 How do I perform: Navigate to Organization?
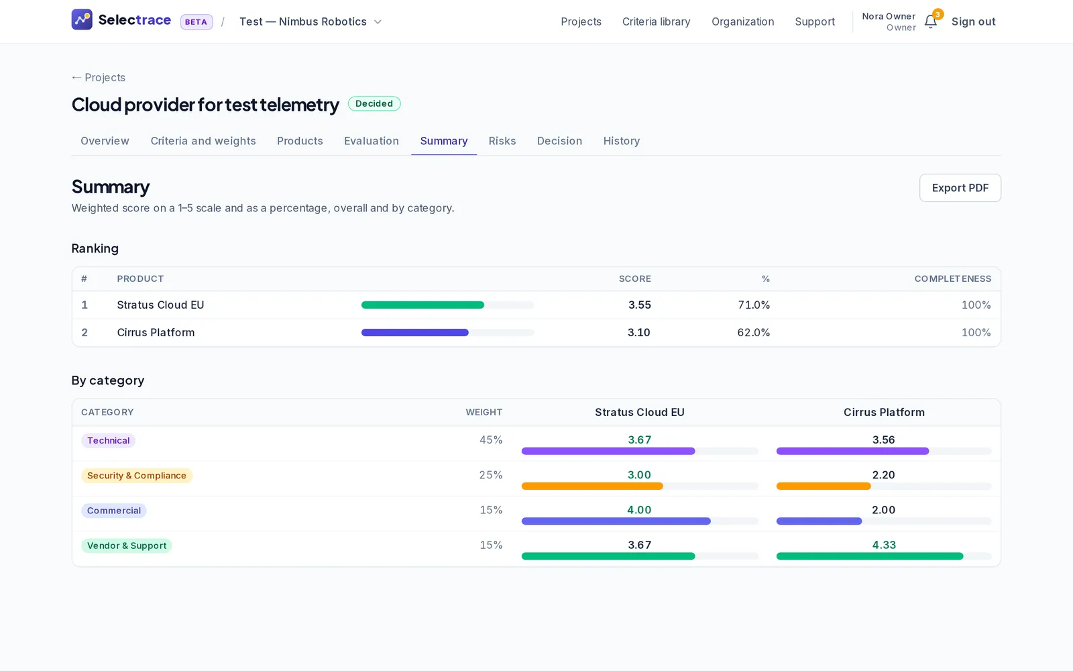tap(742, 21)
